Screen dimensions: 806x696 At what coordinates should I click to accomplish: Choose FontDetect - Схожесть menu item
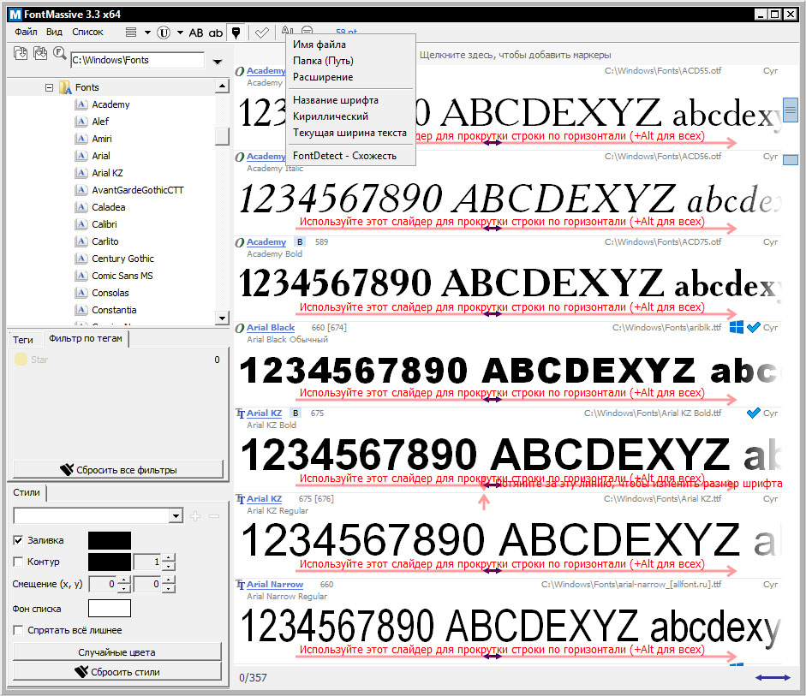[350, 156]
